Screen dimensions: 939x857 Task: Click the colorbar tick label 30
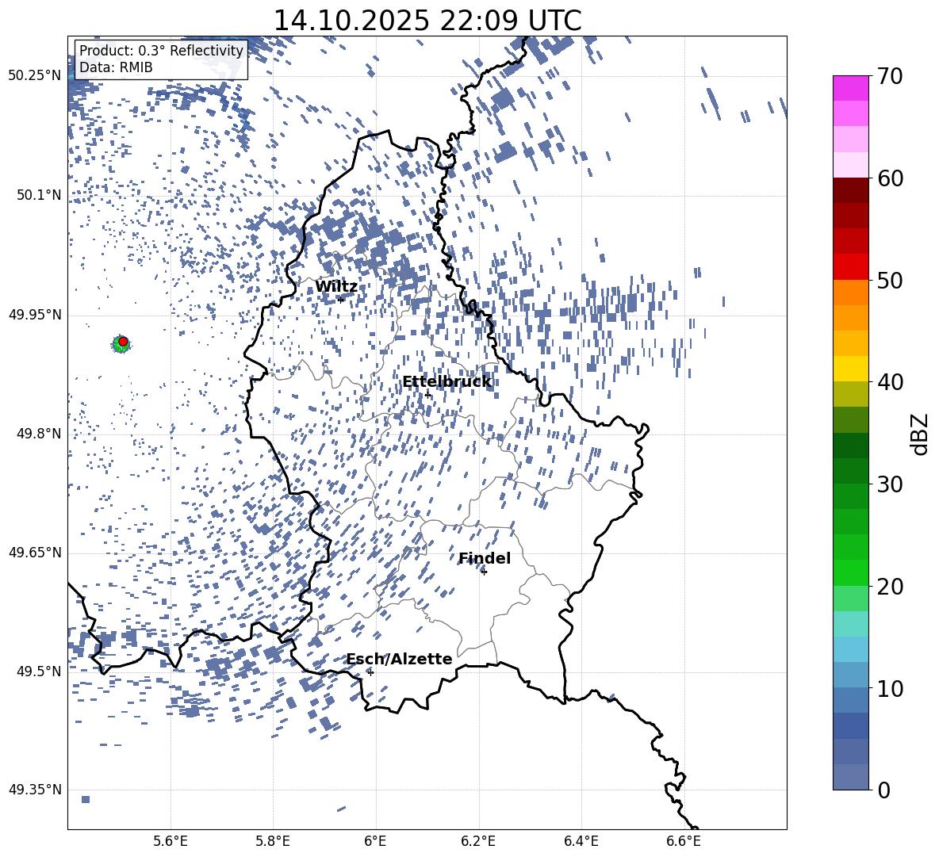(890, 484)
